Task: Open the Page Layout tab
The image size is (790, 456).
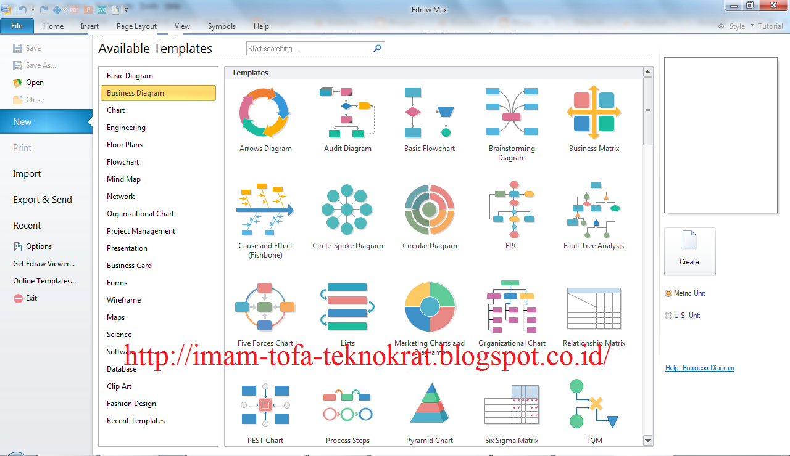Action: coord(136,26)
